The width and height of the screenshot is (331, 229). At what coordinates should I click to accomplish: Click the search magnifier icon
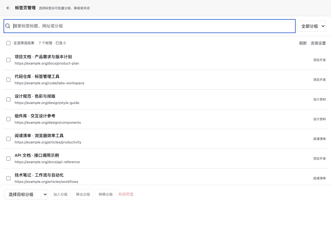[x=8, y=26]
